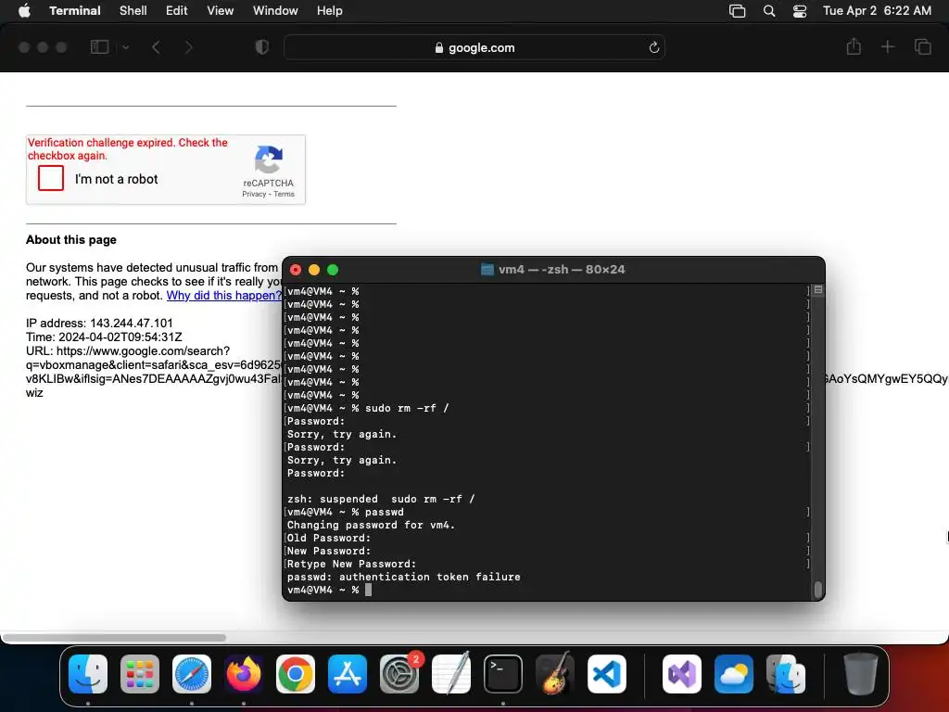This screenshot has height=712, width=949.
Task: Open Google Chrome from the Dock
Action: (296, 673)
